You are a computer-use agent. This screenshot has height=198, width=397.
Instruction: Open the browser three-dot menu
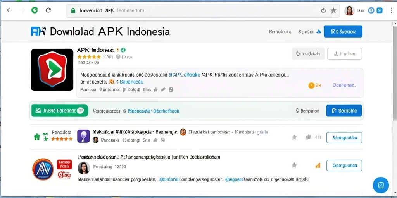pyautogui.click(x=392, y=10)
